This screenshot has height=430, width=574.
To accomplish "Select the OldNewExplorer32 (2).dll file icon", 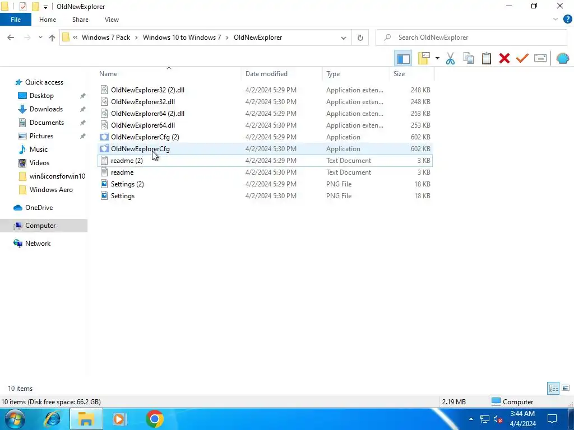I will tap(104, 90).
